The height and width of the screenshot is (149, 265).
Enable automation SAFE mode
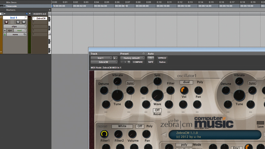pos(151,62)
